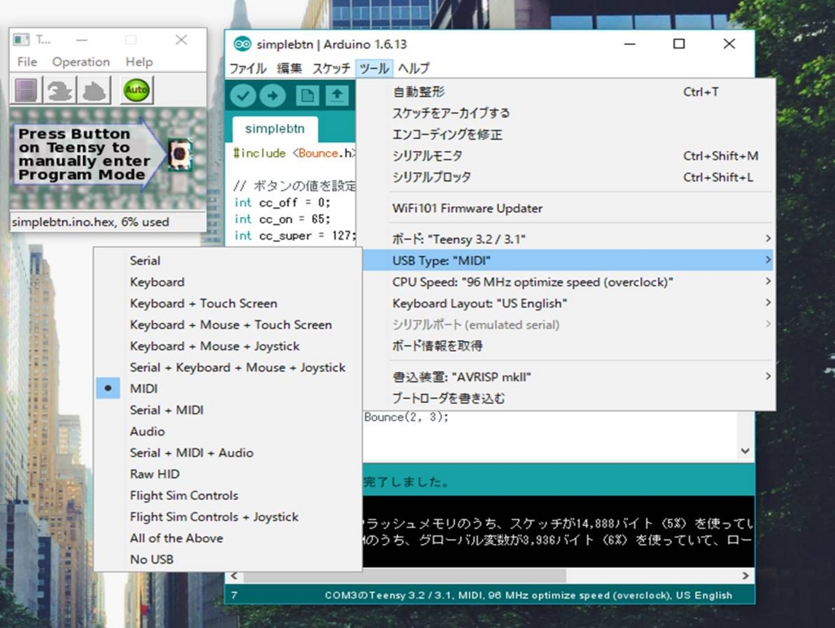Select the simplebtn sketch tab

275,128
